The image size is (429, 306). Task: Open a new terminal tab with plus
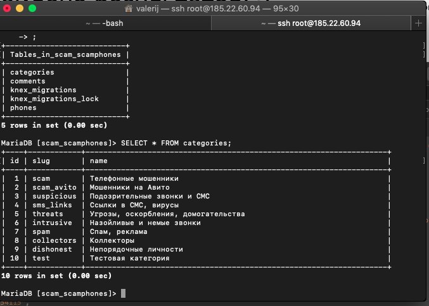coord(418,23)
